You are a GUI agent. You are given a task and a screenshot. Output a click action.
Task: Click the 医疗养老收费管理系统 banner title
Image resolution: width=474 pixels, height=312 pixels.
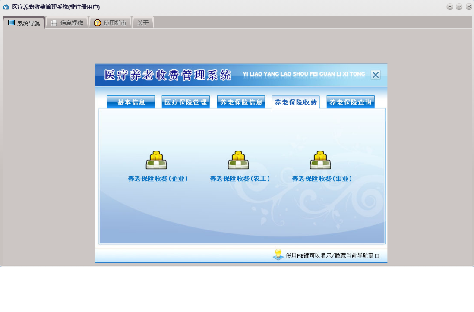tap(168, 75)
